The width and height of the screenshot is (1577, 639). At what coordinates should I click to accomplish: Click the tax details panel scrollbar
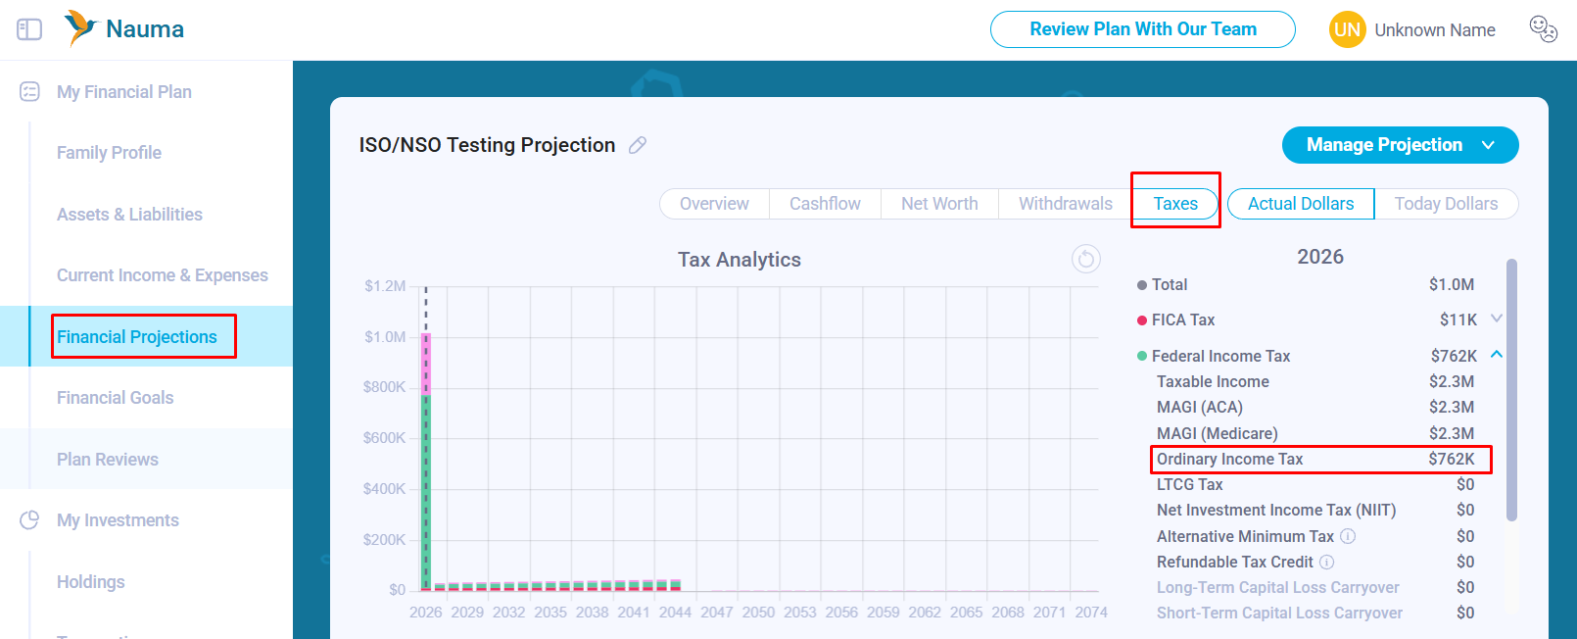pos(1511,389)
